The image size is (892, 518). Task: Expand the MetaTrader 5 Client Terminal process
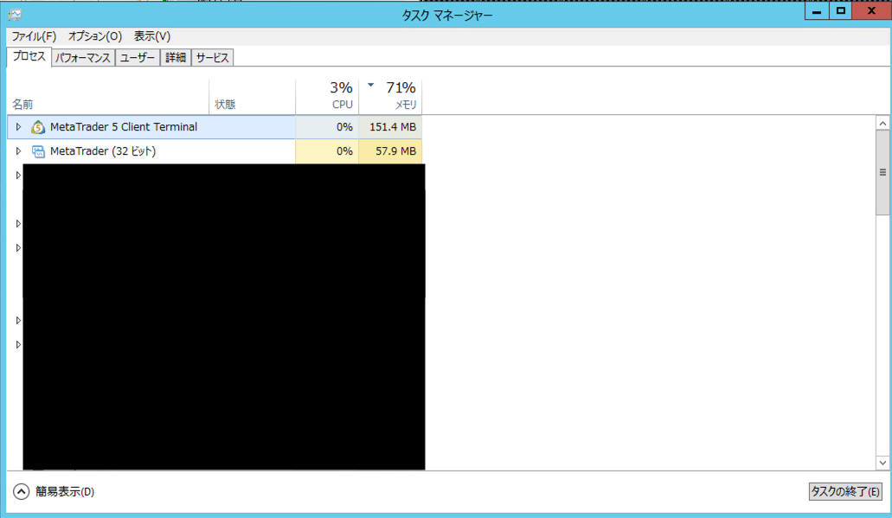[18, 127]
